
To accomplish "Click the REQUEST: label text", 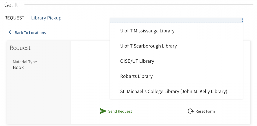I will (x=15, y=18).
